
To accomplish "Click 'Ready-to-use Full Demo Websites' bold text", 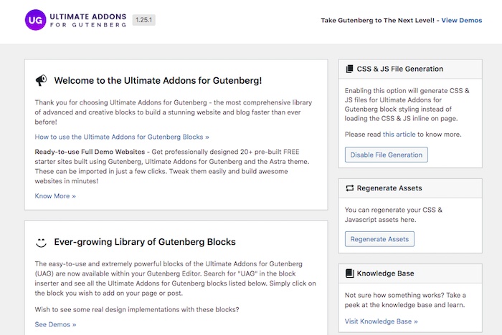I will tap(90, 152).
